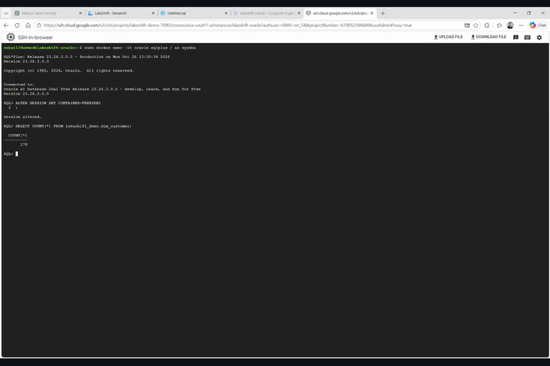Click the 'Oracle AI Database 26ai Free Release' line

pos(102,89)
